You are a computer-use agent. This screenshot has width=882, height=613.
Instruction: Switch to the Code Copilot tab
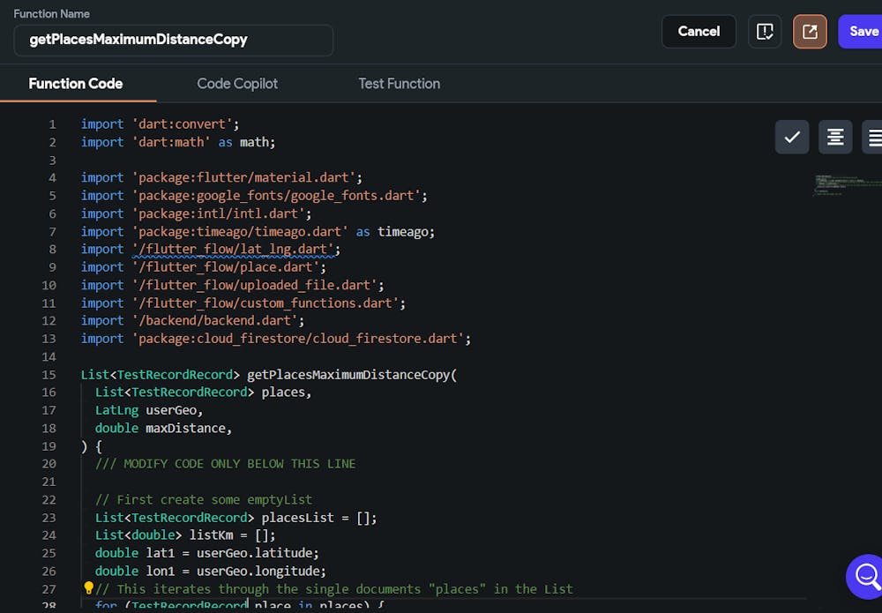point(237,84)
